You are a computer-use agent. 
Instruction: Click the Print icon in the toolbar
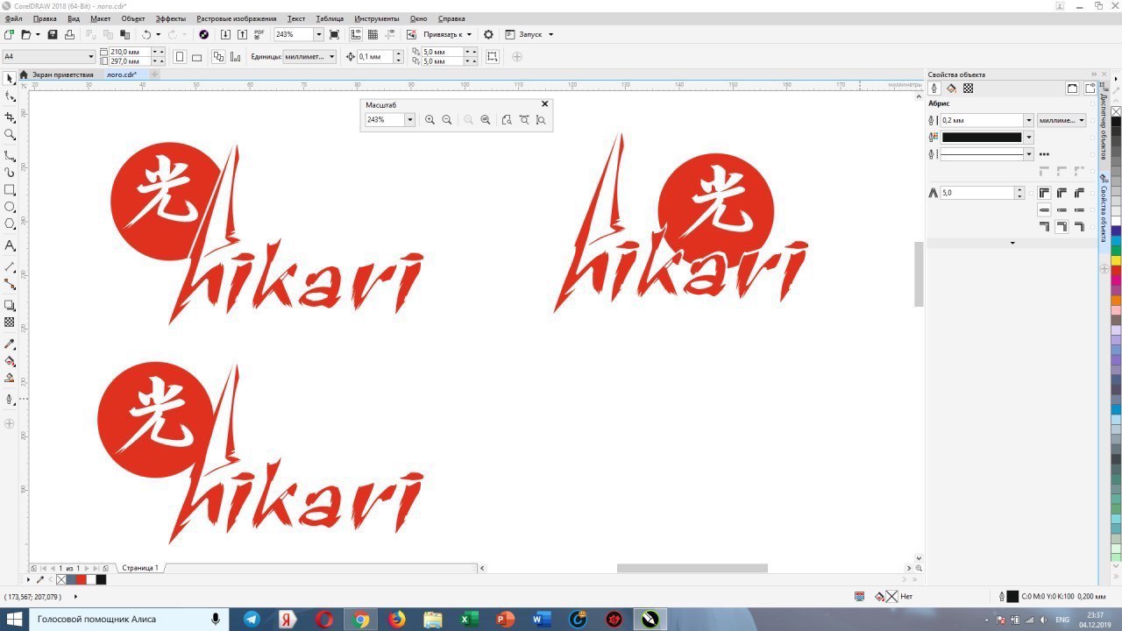click(x=69, y=34)
